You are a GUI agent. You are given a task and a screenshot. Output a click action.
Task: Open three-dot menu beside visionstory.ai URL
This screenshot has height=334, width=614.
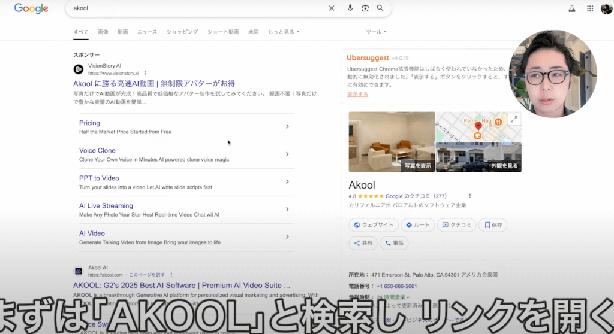coord(145,73)
